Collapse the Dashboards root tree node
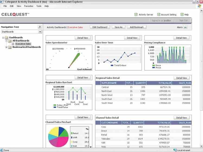This screenshot has height=152, width=203. pos(3,38)
